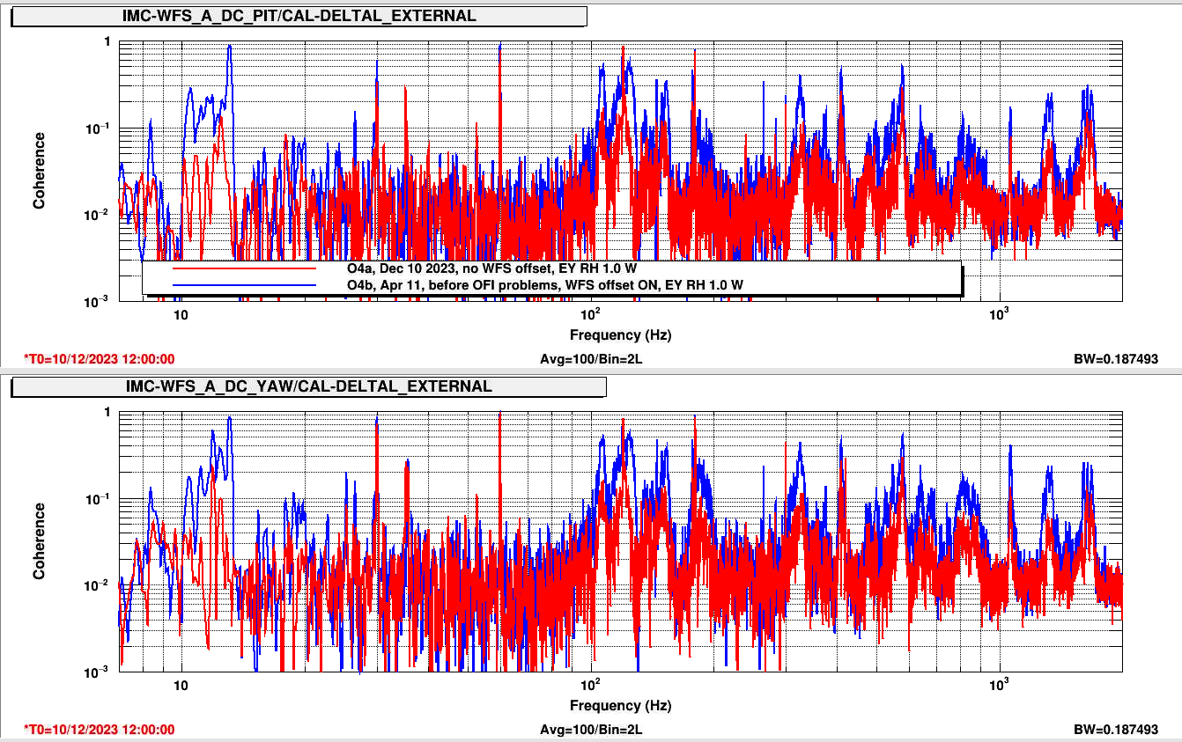Click the 10³ tick label on top plot

click(998, 314)
